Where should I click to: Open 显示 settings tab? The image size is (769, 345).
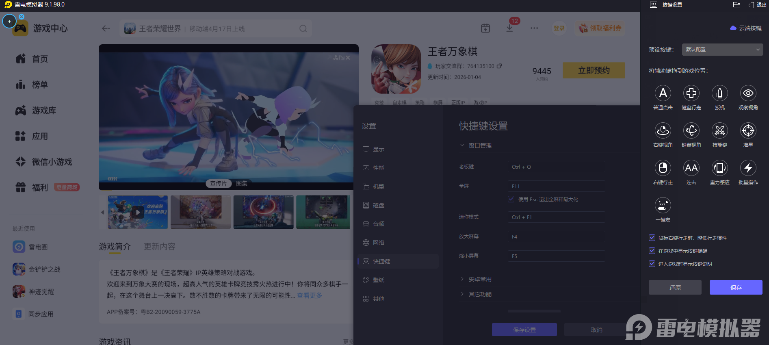tap(398, 149)
